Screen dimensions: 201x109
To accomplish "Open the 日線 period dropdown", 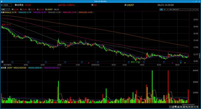I will tap(5, 10).
